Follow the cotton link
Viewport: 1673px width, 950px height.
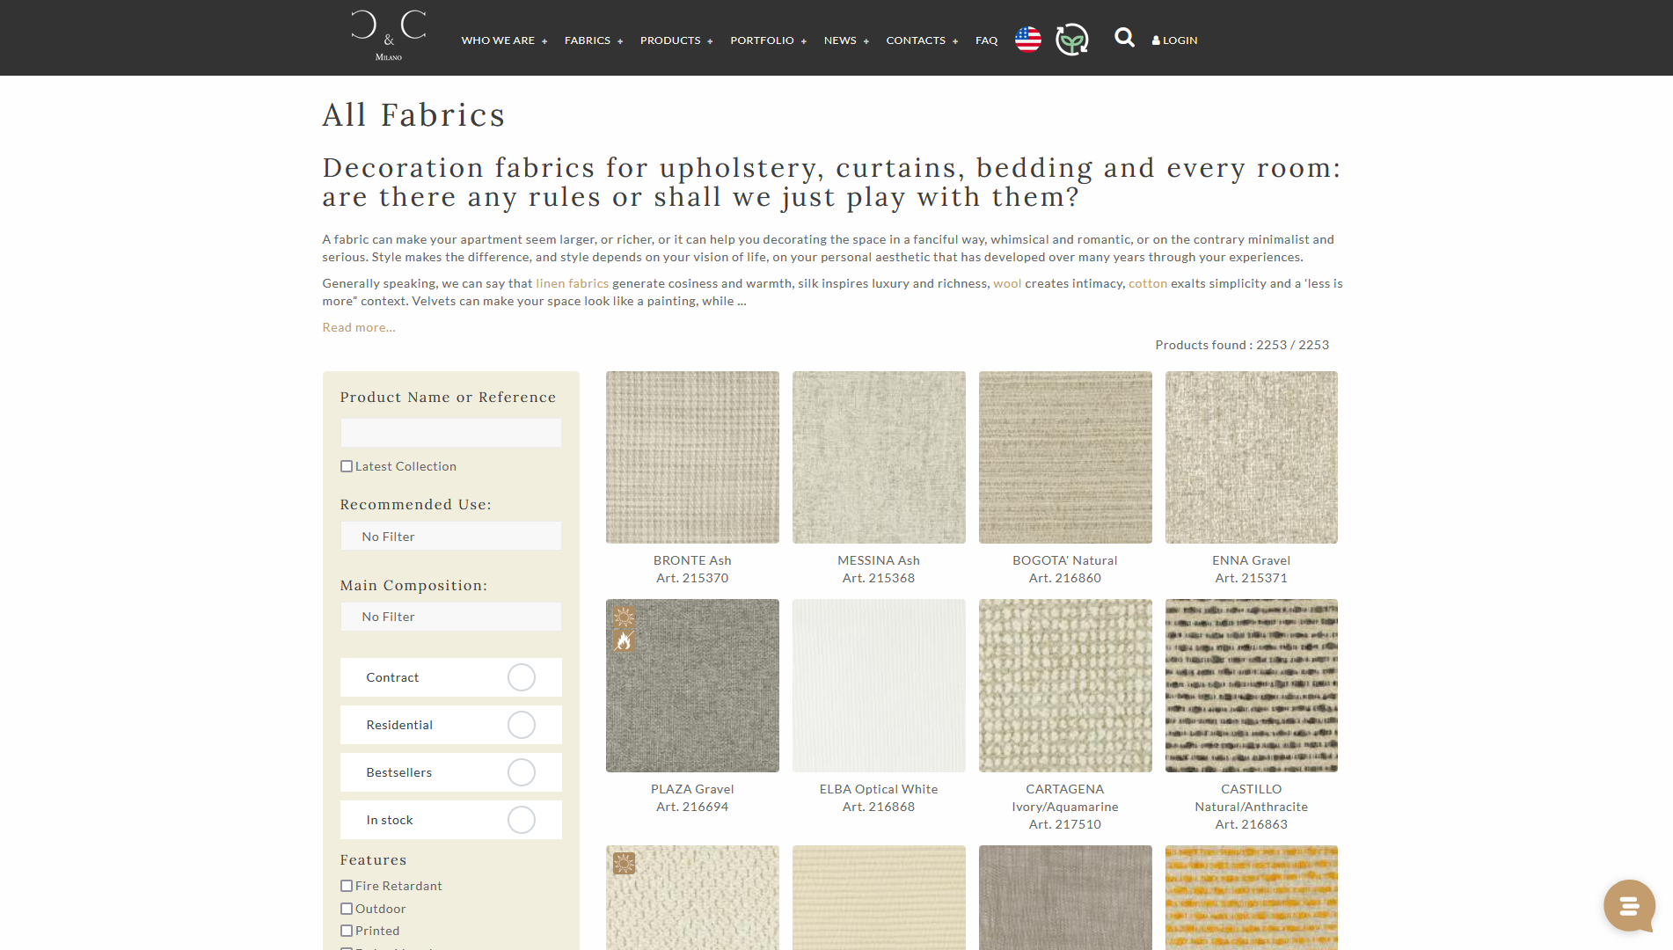click(x=1148, y=283)
